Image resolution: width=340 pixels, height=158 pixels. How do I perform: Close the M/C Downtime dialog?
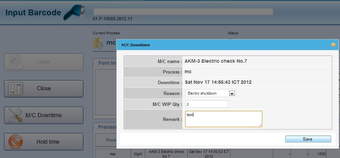point(333,45)
